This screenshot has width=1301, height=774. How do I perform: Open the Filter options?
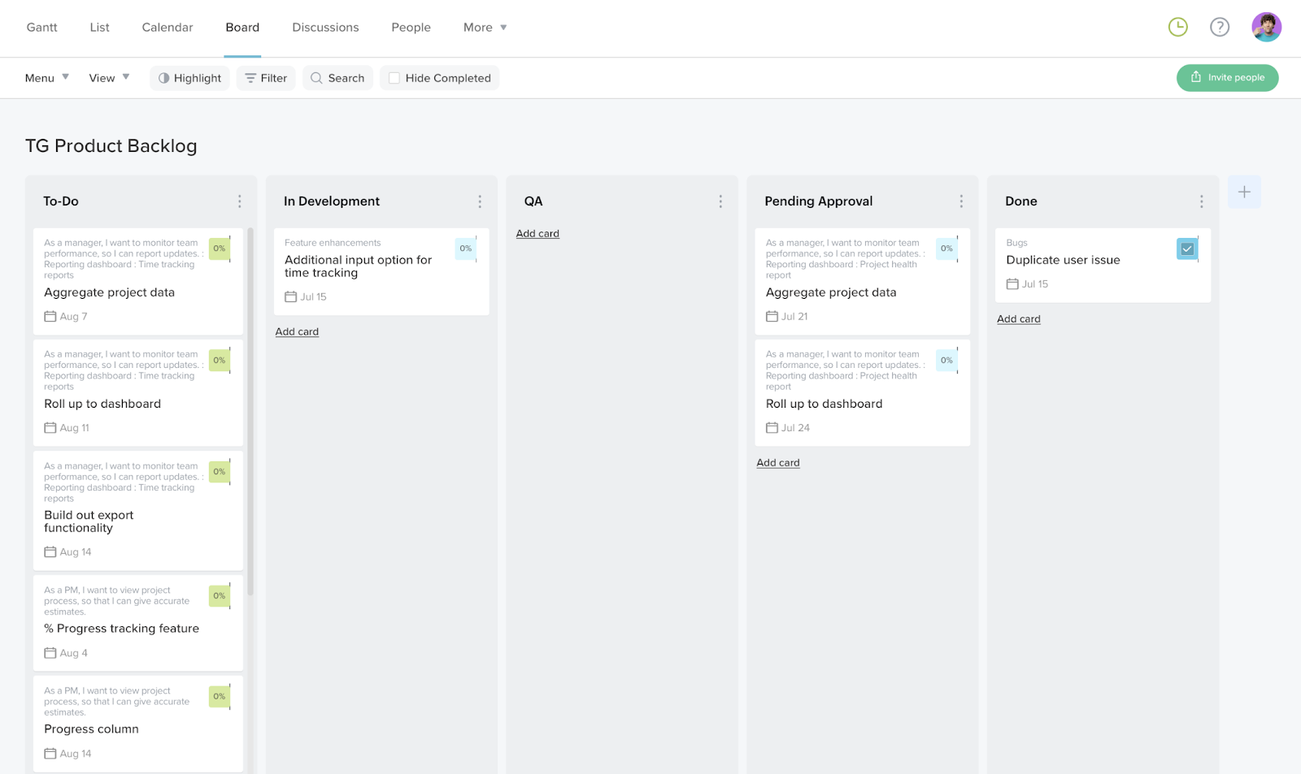265,77
